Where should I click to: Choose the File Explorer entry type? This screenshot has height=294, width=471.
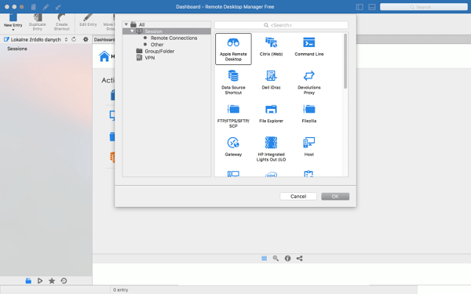click(271, 114)
